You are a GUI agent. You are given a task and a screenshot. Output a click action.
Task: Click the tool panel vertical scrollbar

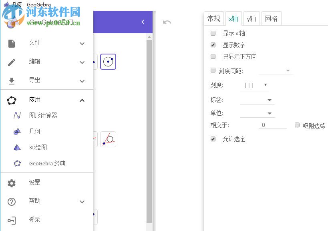[149, 131]
